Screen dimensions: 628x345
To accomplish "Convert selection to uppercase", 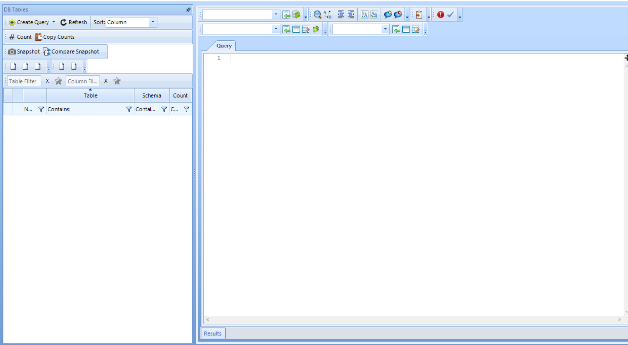I will (364, 14).
